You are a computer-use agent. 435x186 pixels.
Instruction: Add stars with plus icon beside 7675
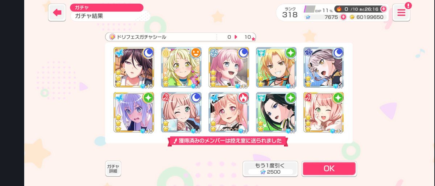[343, 17]
